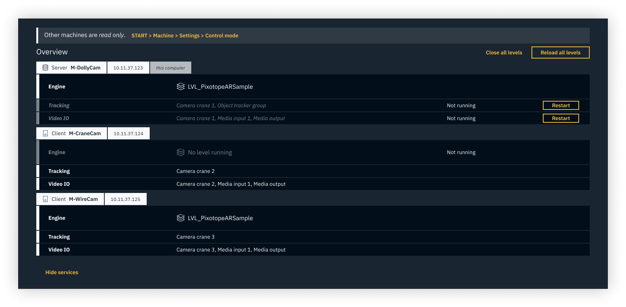
Task: Click Close all levels link
Action: [x=504, y=52]
